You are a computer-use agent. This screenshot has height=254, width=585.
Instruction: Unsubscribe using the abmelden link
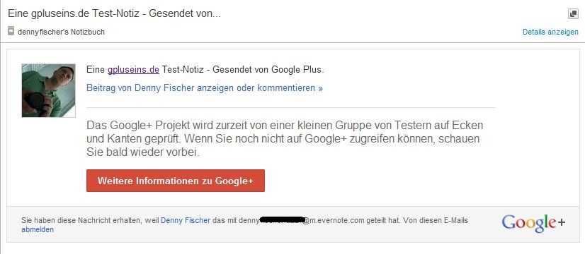[38, 229]
